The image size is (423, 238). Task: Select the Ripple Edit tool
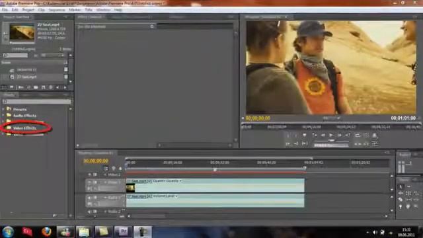[x=401, y=193]
